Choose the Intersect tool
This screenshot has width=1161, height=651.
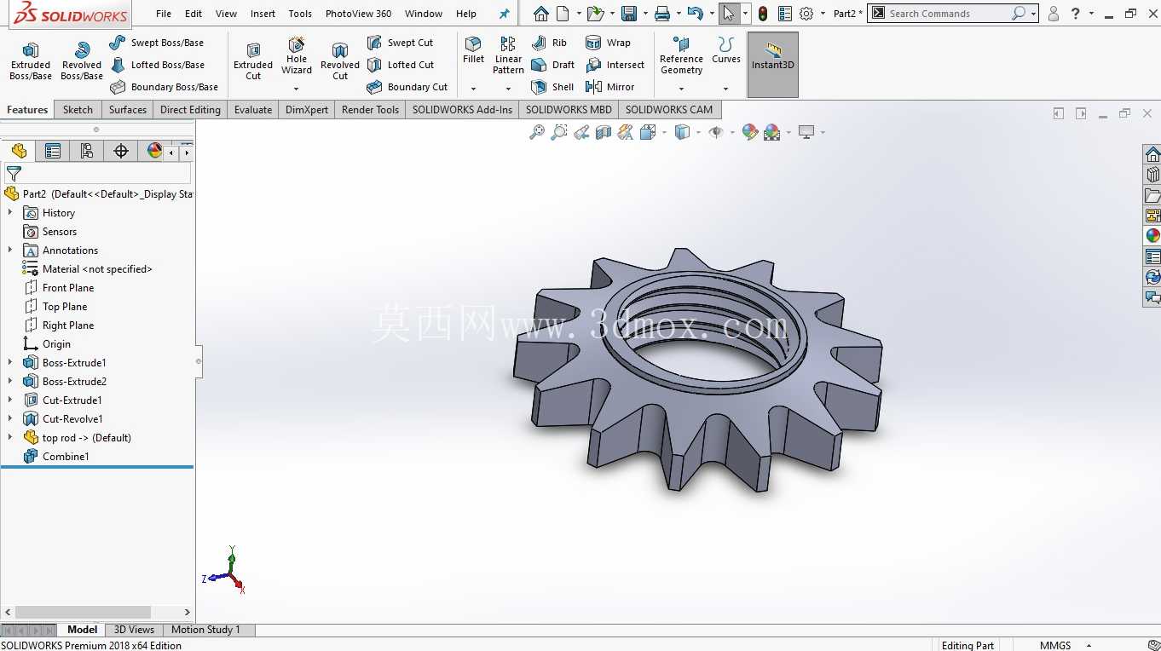point(615,65)
